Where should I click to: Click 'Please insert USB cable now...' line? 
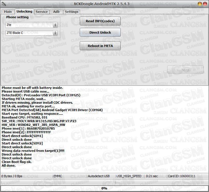pyautogui.click(x=25, y=91)
